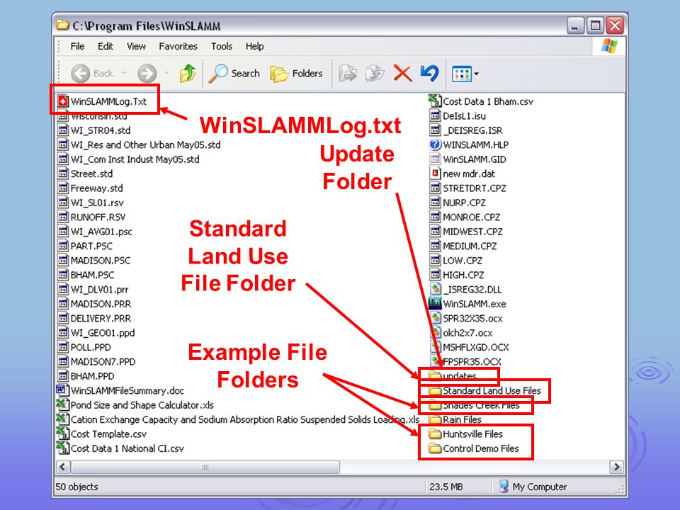
Task: Select NURP.CPZ file
Action: coord(458,203)
